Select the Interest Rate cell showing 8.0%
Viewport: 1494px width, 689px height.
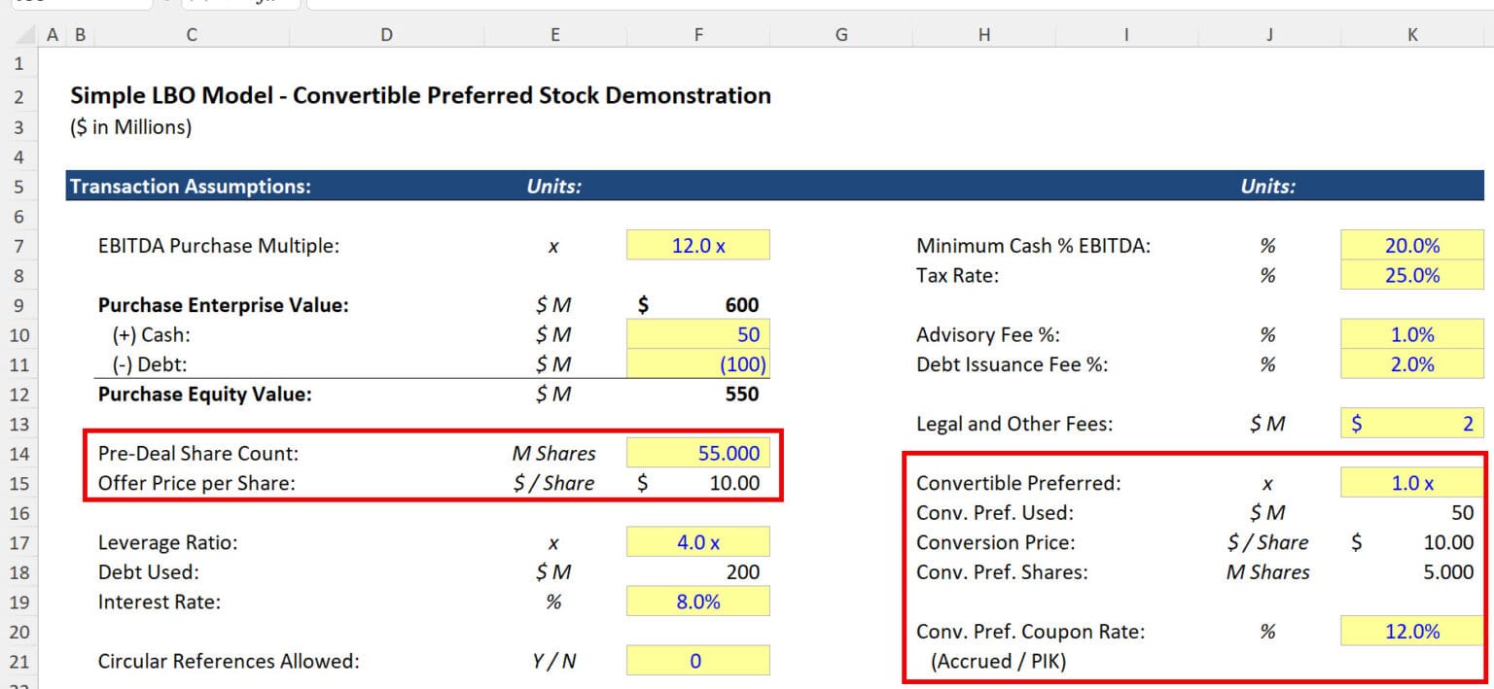click(697, 601)
